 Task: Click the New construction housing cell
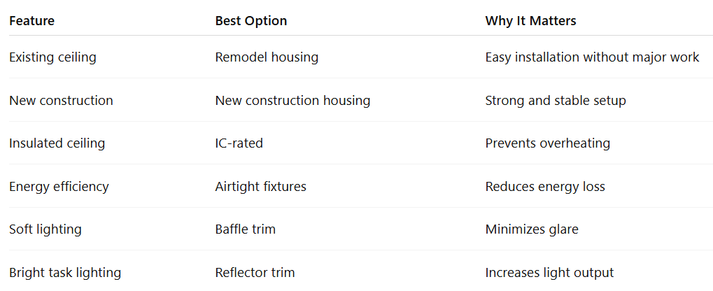(292, 101)
